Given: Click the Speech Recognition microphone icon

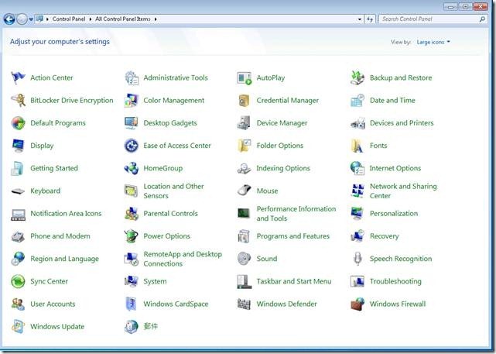Looking at the screenshot, I should (x=357, y=259).
